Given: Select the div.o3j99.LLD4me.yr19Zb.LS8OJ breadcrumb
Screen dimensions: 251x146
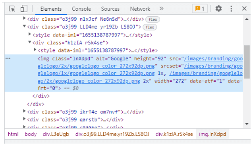Looking at the screenshot, I should [112, 134].
